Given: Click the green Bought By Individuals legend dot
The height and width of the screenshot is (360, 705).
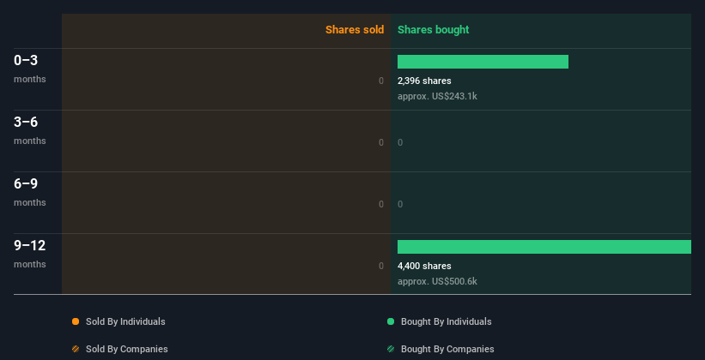Looking at the screenshot, I should pyautogui.click(x=390, y=321).
